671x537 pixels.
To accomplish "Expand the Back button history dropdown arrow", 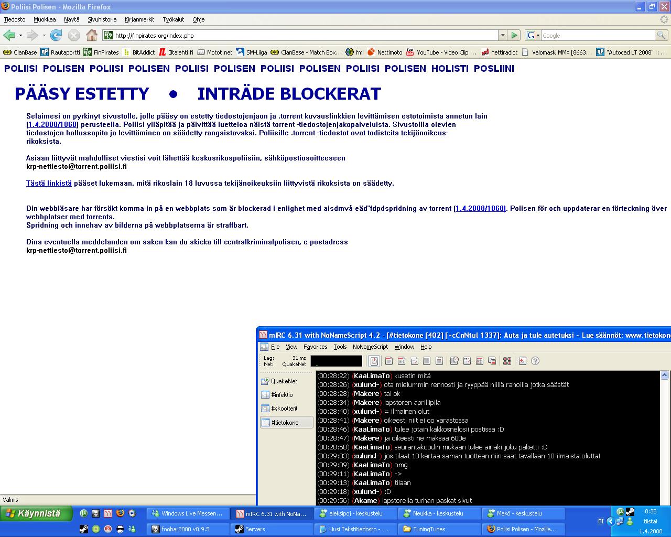I will coord(20,36).
